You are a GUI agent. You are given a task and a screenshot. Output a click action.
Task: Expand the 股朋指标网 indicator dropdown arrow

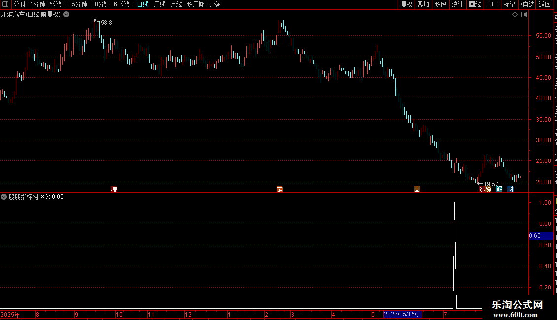pyautogui.click(x=4, y=197)
